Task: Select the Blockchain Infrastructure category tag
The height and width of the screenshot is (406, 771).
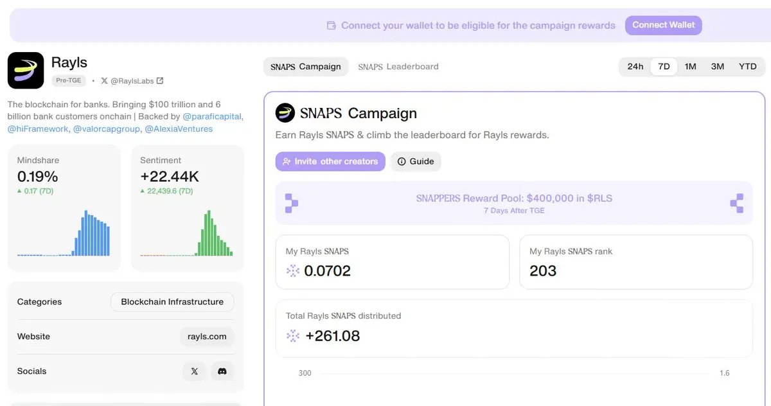Action: click(x=172, y=302)
